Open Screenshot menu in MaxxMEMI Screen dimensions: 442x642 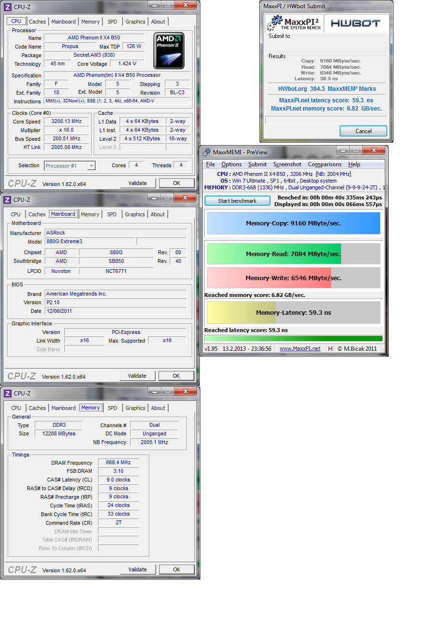pos(287,164)
